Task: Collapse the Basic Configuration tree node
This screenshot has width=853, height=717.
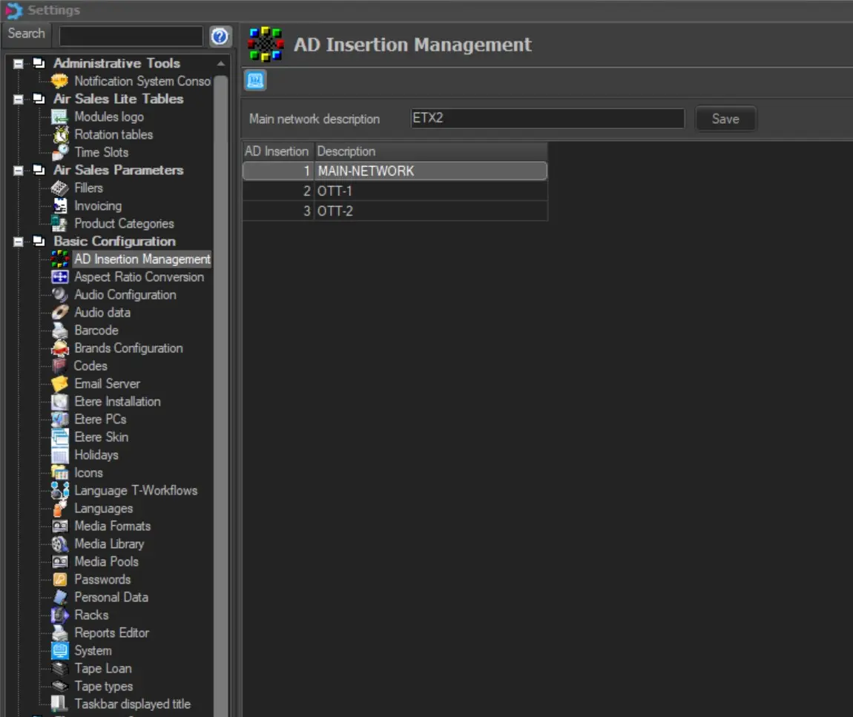Action: [19, 242]
